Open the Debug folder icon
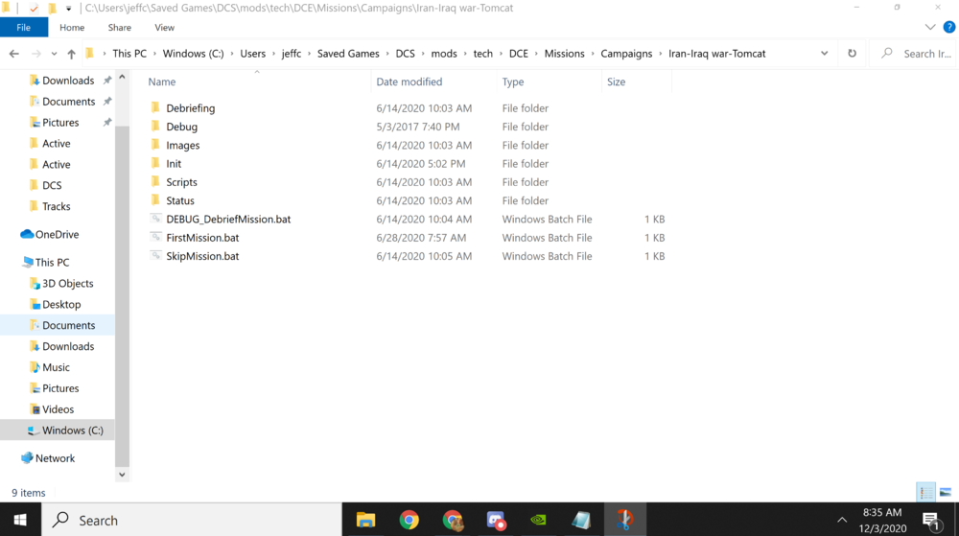The image size is (959, 536). (x=155, y=127)
